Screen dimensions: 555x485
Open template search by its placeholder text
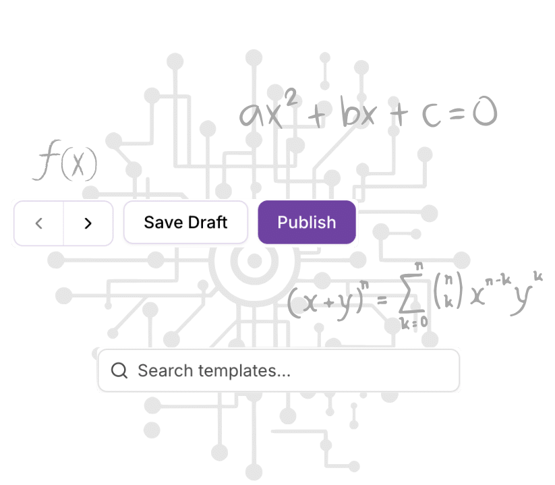tap(214, 370)
